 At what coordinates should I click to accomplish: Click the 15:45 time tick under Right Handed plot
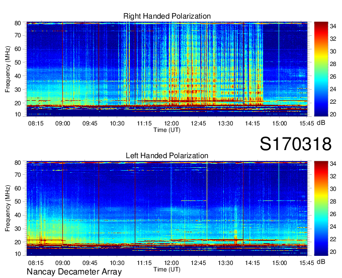click(306, 123)
